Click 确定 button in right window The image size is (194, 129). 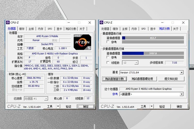point(179,106)
